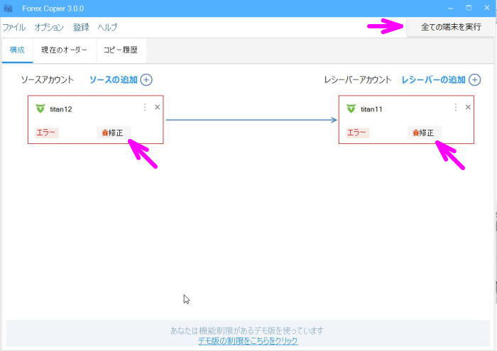Switch to the 現在のオーダー tab
497x351 pixels.
[64, 50]
